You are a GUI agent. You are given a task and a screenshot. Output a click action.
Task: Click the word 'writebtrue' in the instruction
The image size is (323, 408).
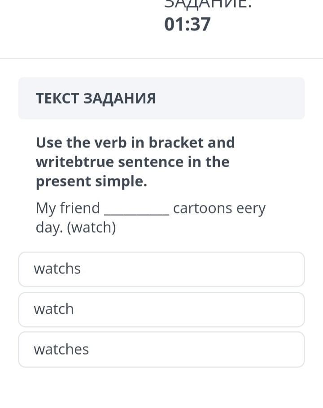(x=74, y=162)
